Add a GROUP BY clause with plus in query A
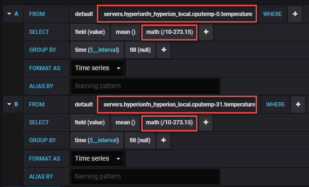The image size is (309, 187). coord(163,50)
